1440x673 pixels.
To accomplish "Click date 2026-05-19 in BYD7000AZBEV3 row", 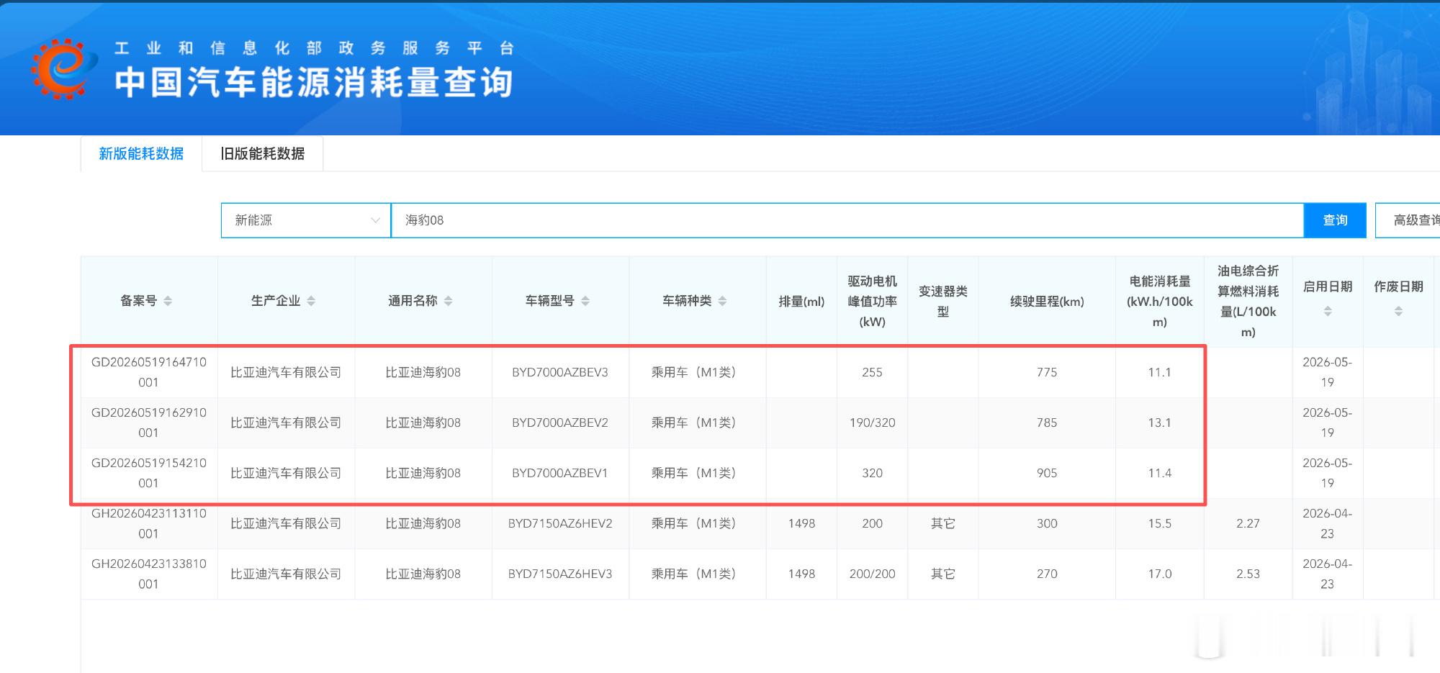I will [x=1328, y=372].
